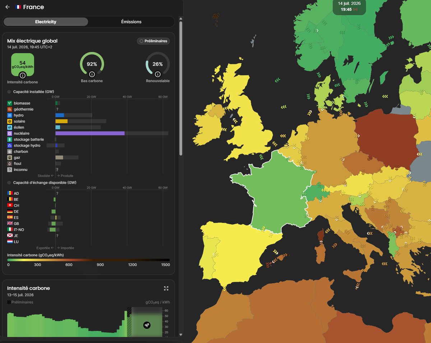Click the Préliminaires badge
This screenshot has width=431, height=343.
click(x=153, y=41)
